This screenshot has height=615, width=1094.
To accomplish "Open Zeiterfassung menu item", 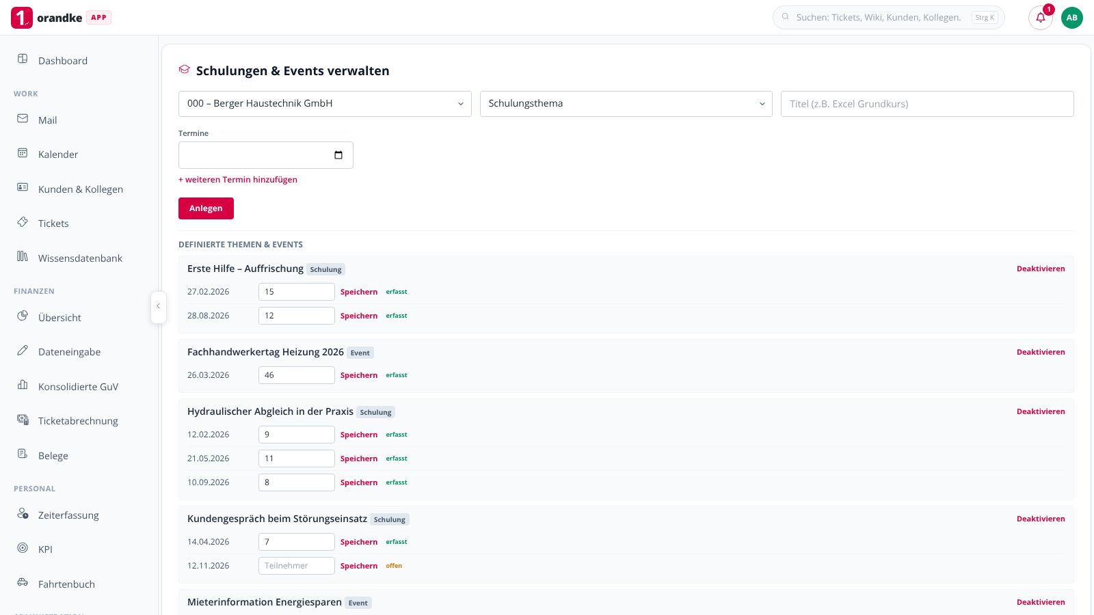I will click(68, 515).
